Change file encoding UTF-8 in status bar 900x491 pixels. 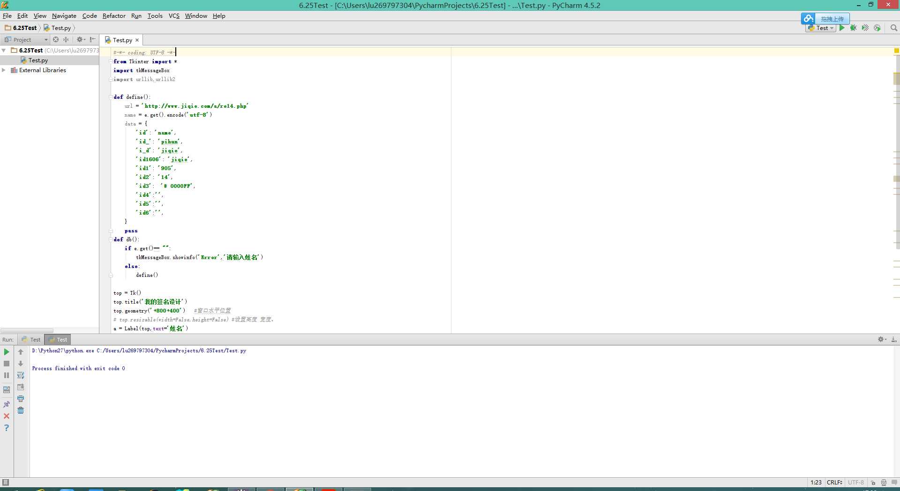tap(855, 482)
